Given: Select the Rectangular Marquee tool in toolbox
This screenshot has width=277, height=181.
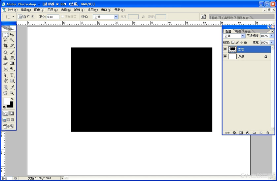Looking at the screenshot, I should pos(6,35).
